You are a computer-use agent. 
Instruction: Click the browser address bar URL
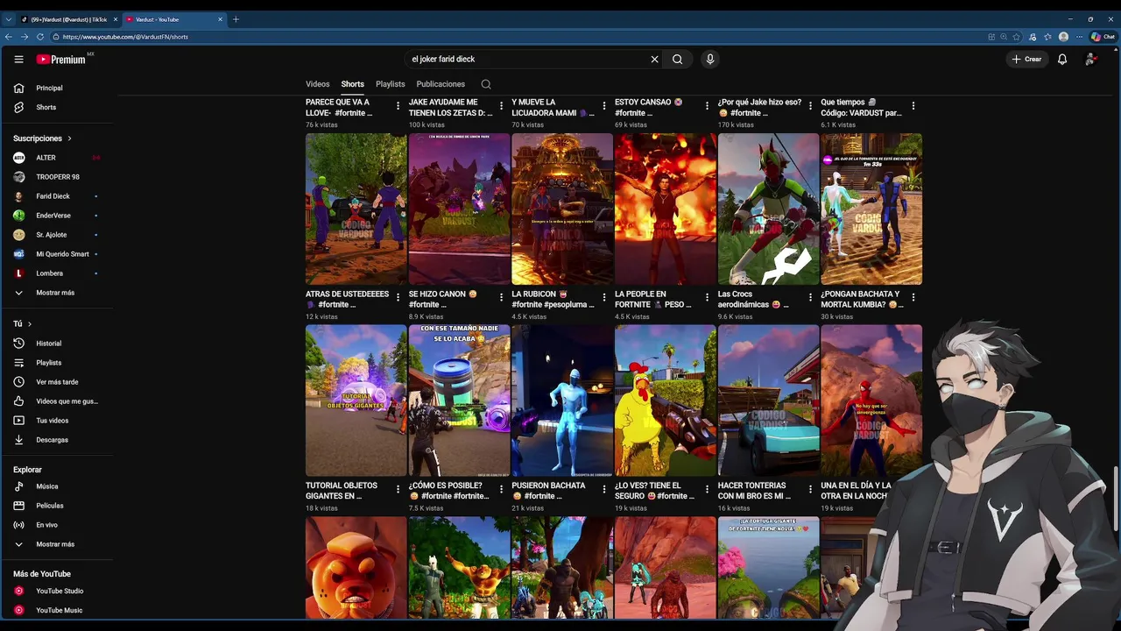point(125,37)
